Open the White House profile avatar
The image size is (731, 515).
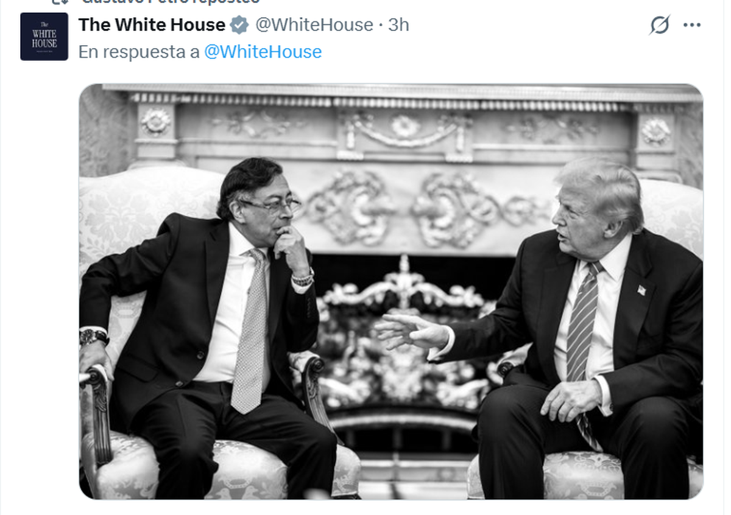coord(44,37)
